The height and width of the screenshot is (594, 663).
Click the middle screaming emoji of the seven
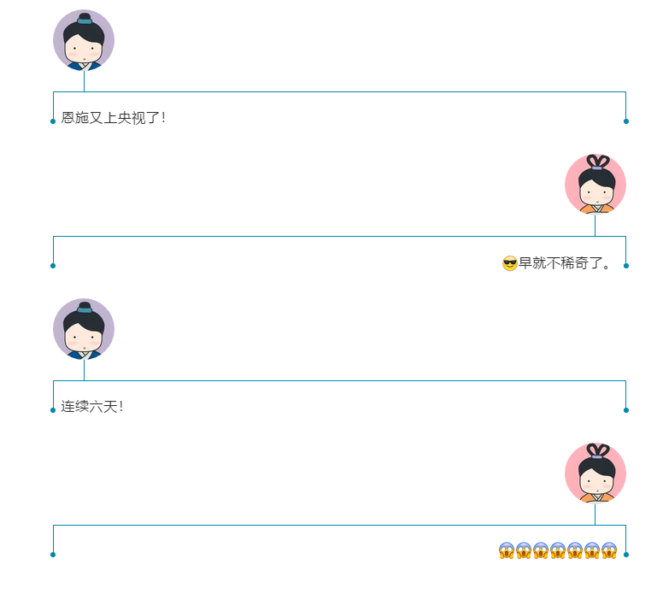(558, 551)
